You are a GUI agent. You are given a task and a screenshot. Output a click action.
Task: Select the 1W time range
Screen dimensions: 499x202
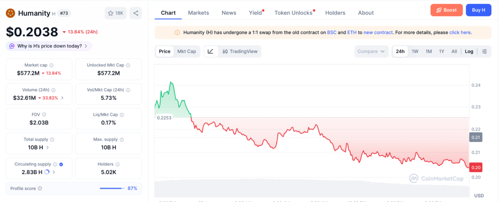pos(415,52)
